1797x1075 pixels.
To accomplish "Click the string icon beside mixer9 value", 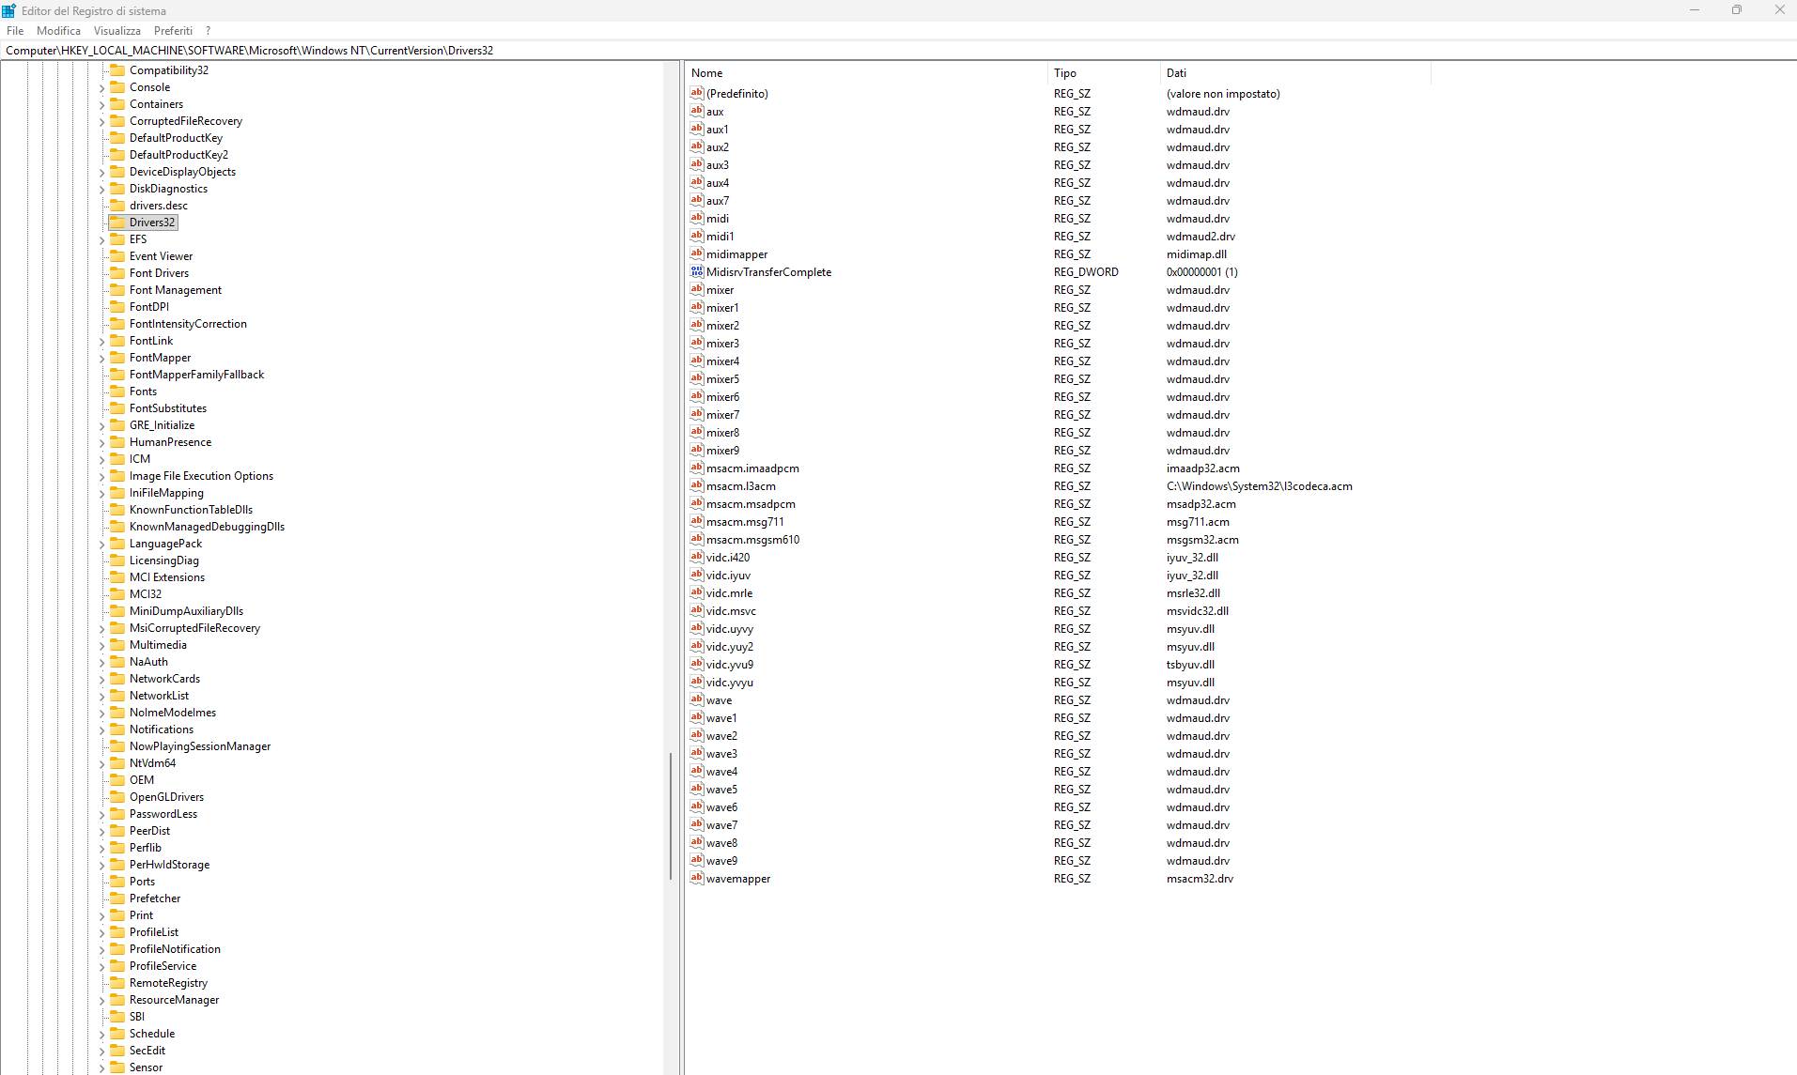I will pos(697,450).
